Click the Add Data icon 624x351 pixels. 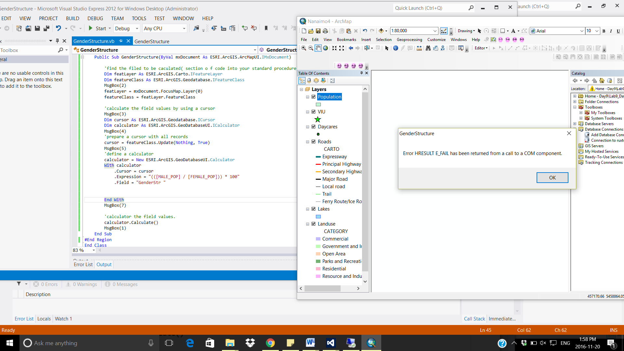(x=381, y=31)
